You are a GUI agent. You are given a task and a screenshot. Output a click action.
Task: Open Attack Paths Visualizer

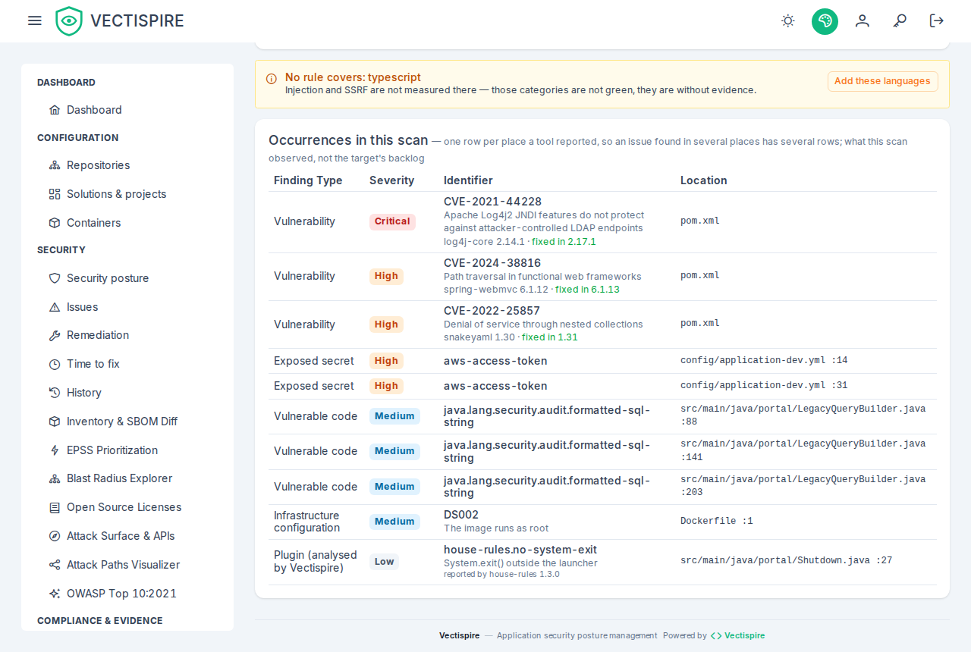pos(123,565)
